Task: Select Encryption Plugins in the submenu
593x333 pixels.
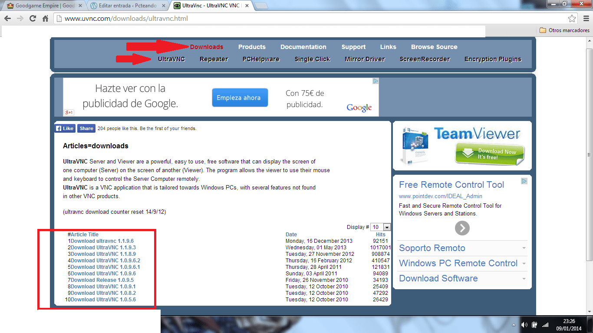Action: pos(493,59)
